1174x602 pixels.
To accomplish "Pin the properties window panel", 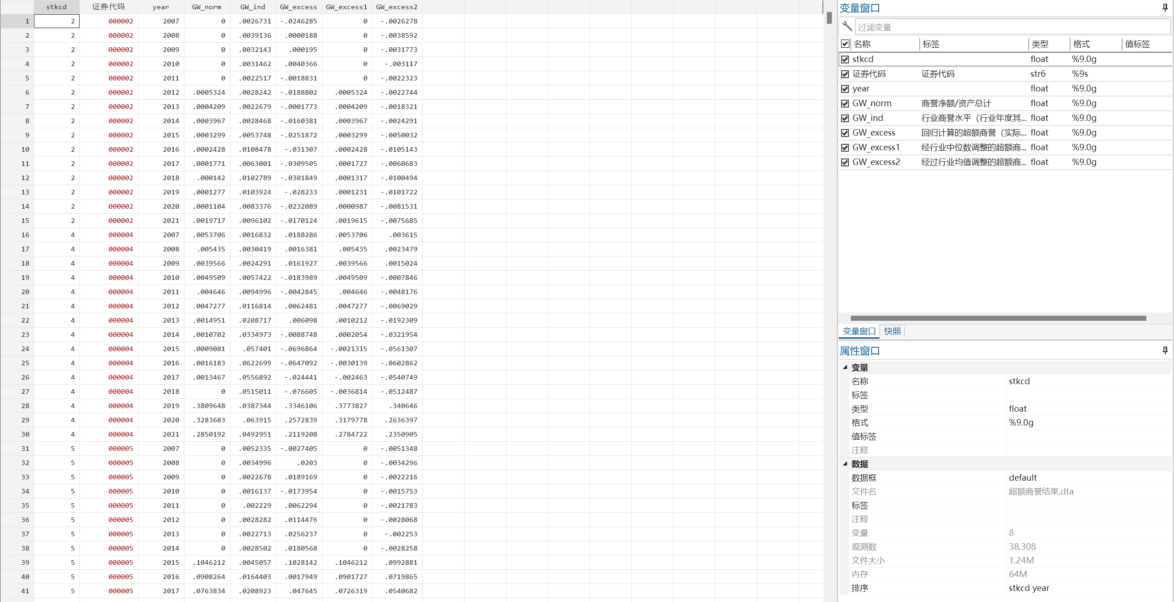I will [1165, 350].
